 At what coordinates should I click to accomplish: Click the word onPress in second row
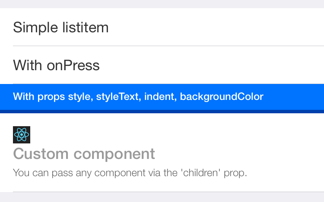(x=73, y=65)
